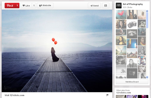Open the feathered headdress portrait thumbnail
Screen dimensions: 151x98
[x=132, y=34]
